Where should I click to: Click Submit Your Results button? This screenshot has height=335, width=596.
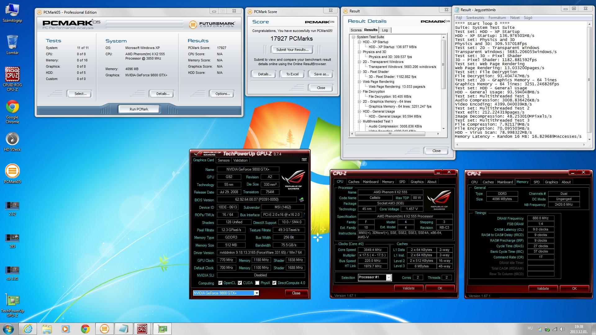coord(292,50)
